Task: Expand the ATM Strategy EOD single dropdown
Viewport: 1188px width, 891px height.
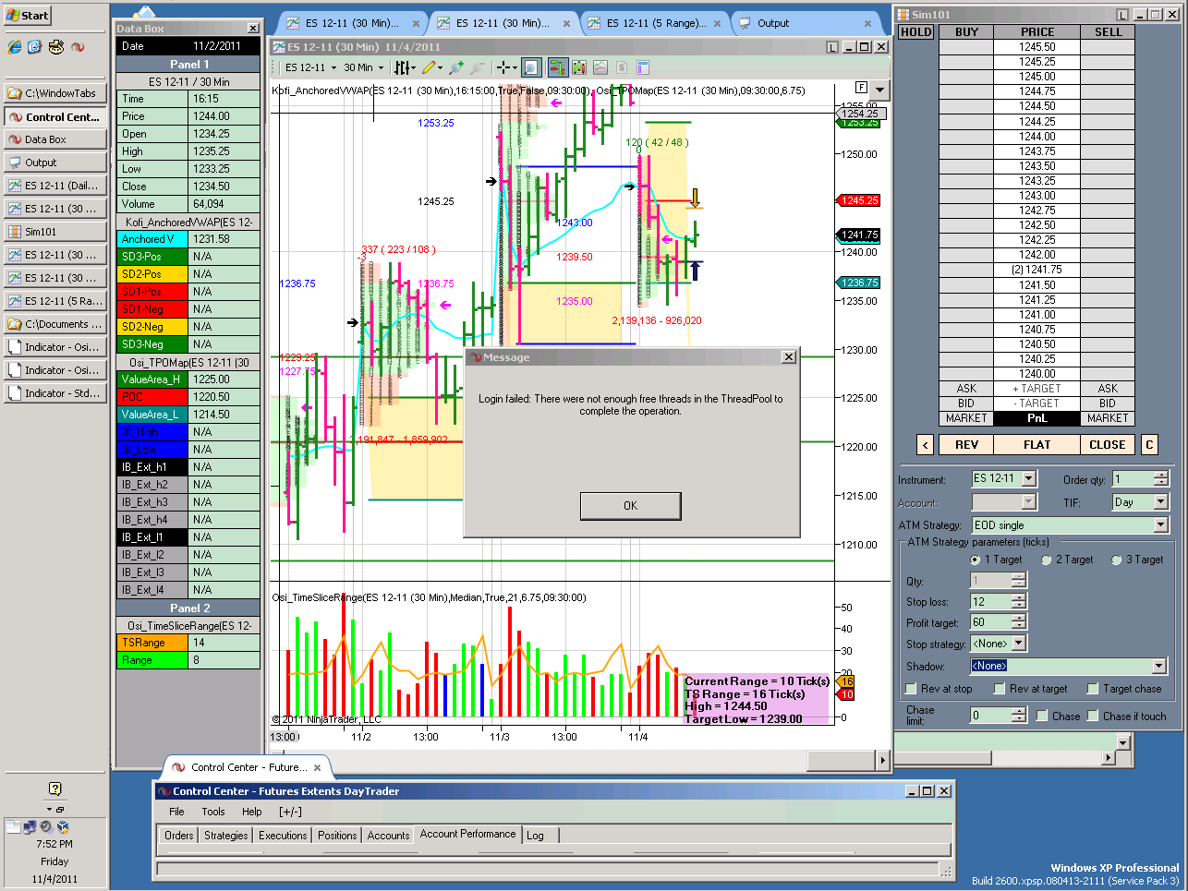Action: (1161, 524)
